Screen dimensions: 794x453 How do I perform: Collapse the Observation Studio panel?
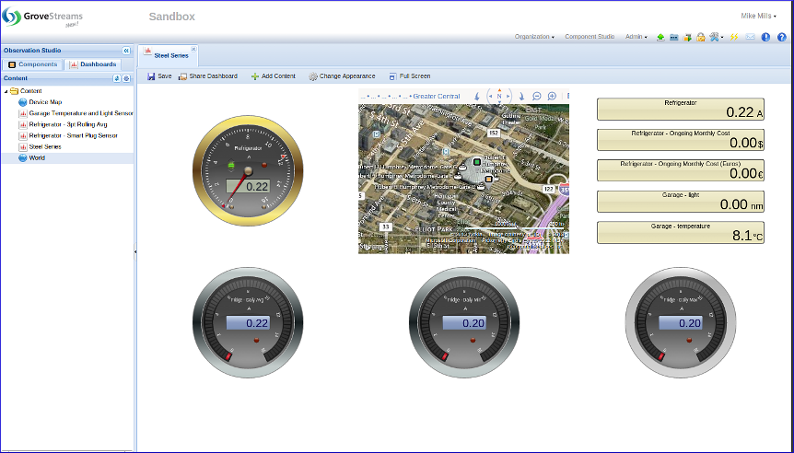point(126,51)
